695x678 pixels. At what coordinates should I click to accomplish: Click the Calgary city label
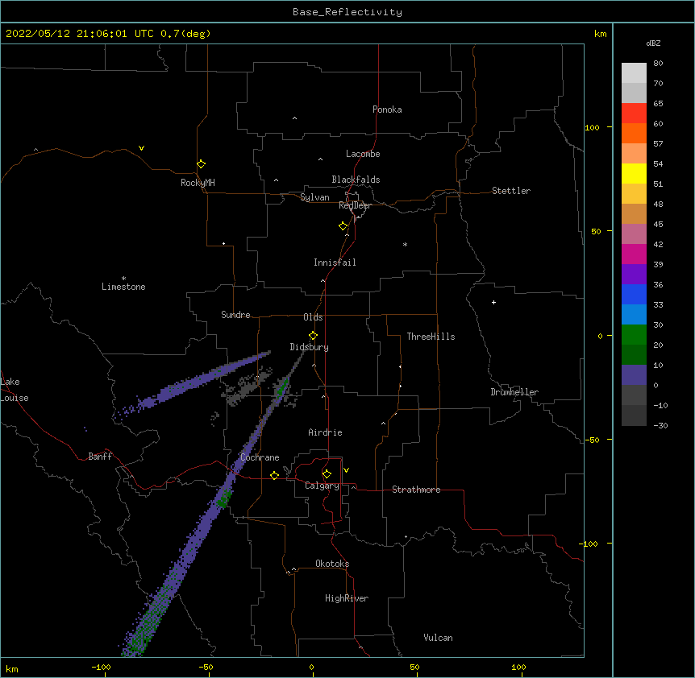point(322,486)
